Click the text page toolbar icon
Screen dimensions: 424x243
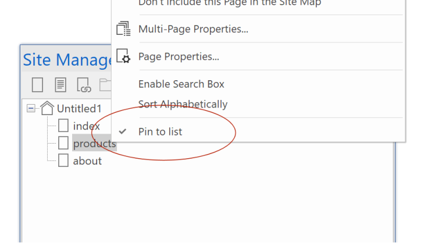pyautogui.click(x=60, y=85)
